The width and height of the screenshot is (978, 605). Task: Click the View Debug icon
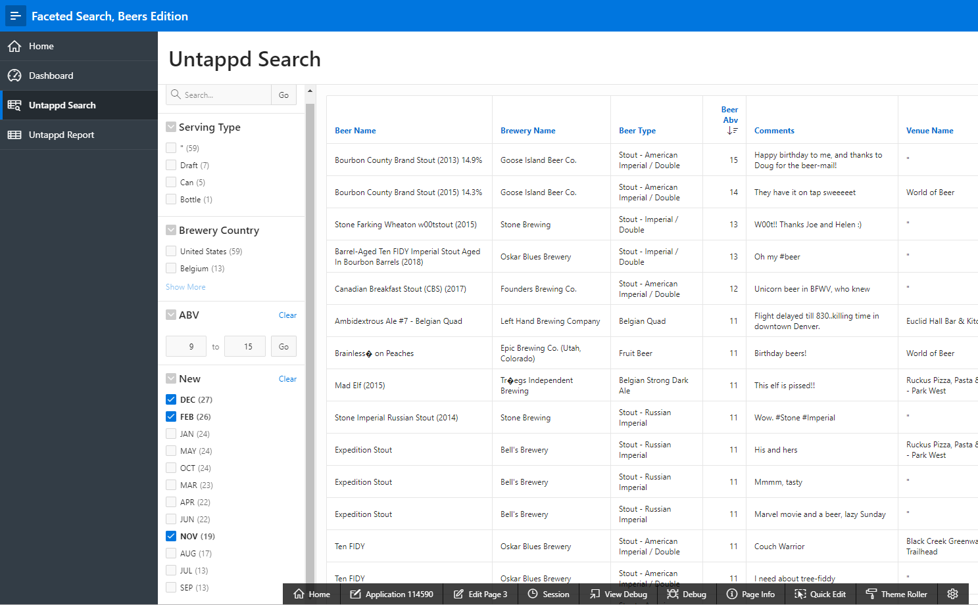[x=595, y=594]
